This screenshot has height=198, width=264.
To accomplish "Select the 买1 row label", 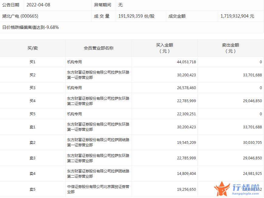I will (x=33, y=62).
